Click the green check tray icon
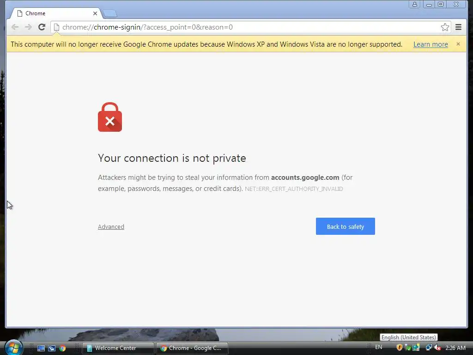Image resolution: width=473 pixels, height=355 pixels. pos(407,348)
